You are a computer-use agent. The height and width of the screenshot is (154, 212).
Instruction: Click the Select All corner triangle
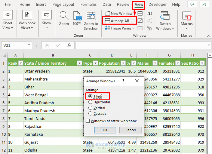click(x=4, y=55)
